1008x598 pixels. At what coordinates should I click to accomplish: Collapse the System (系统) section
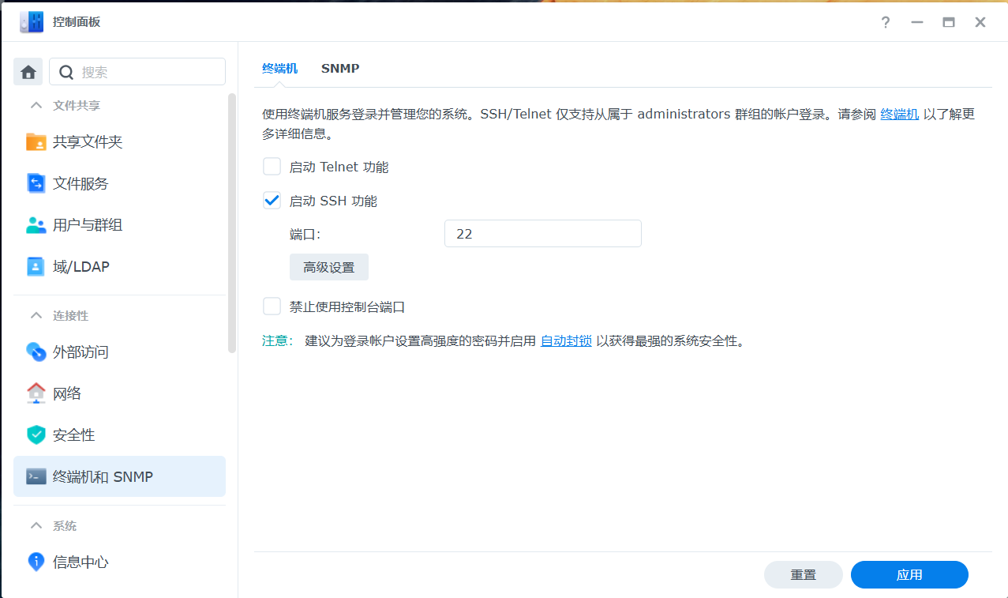[x=36, y=525]
